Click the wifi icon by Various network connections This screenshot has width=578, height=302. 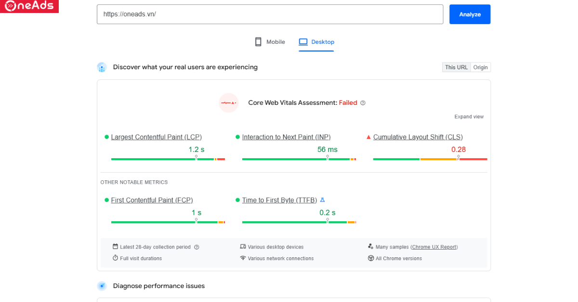[x=243, y=258]
